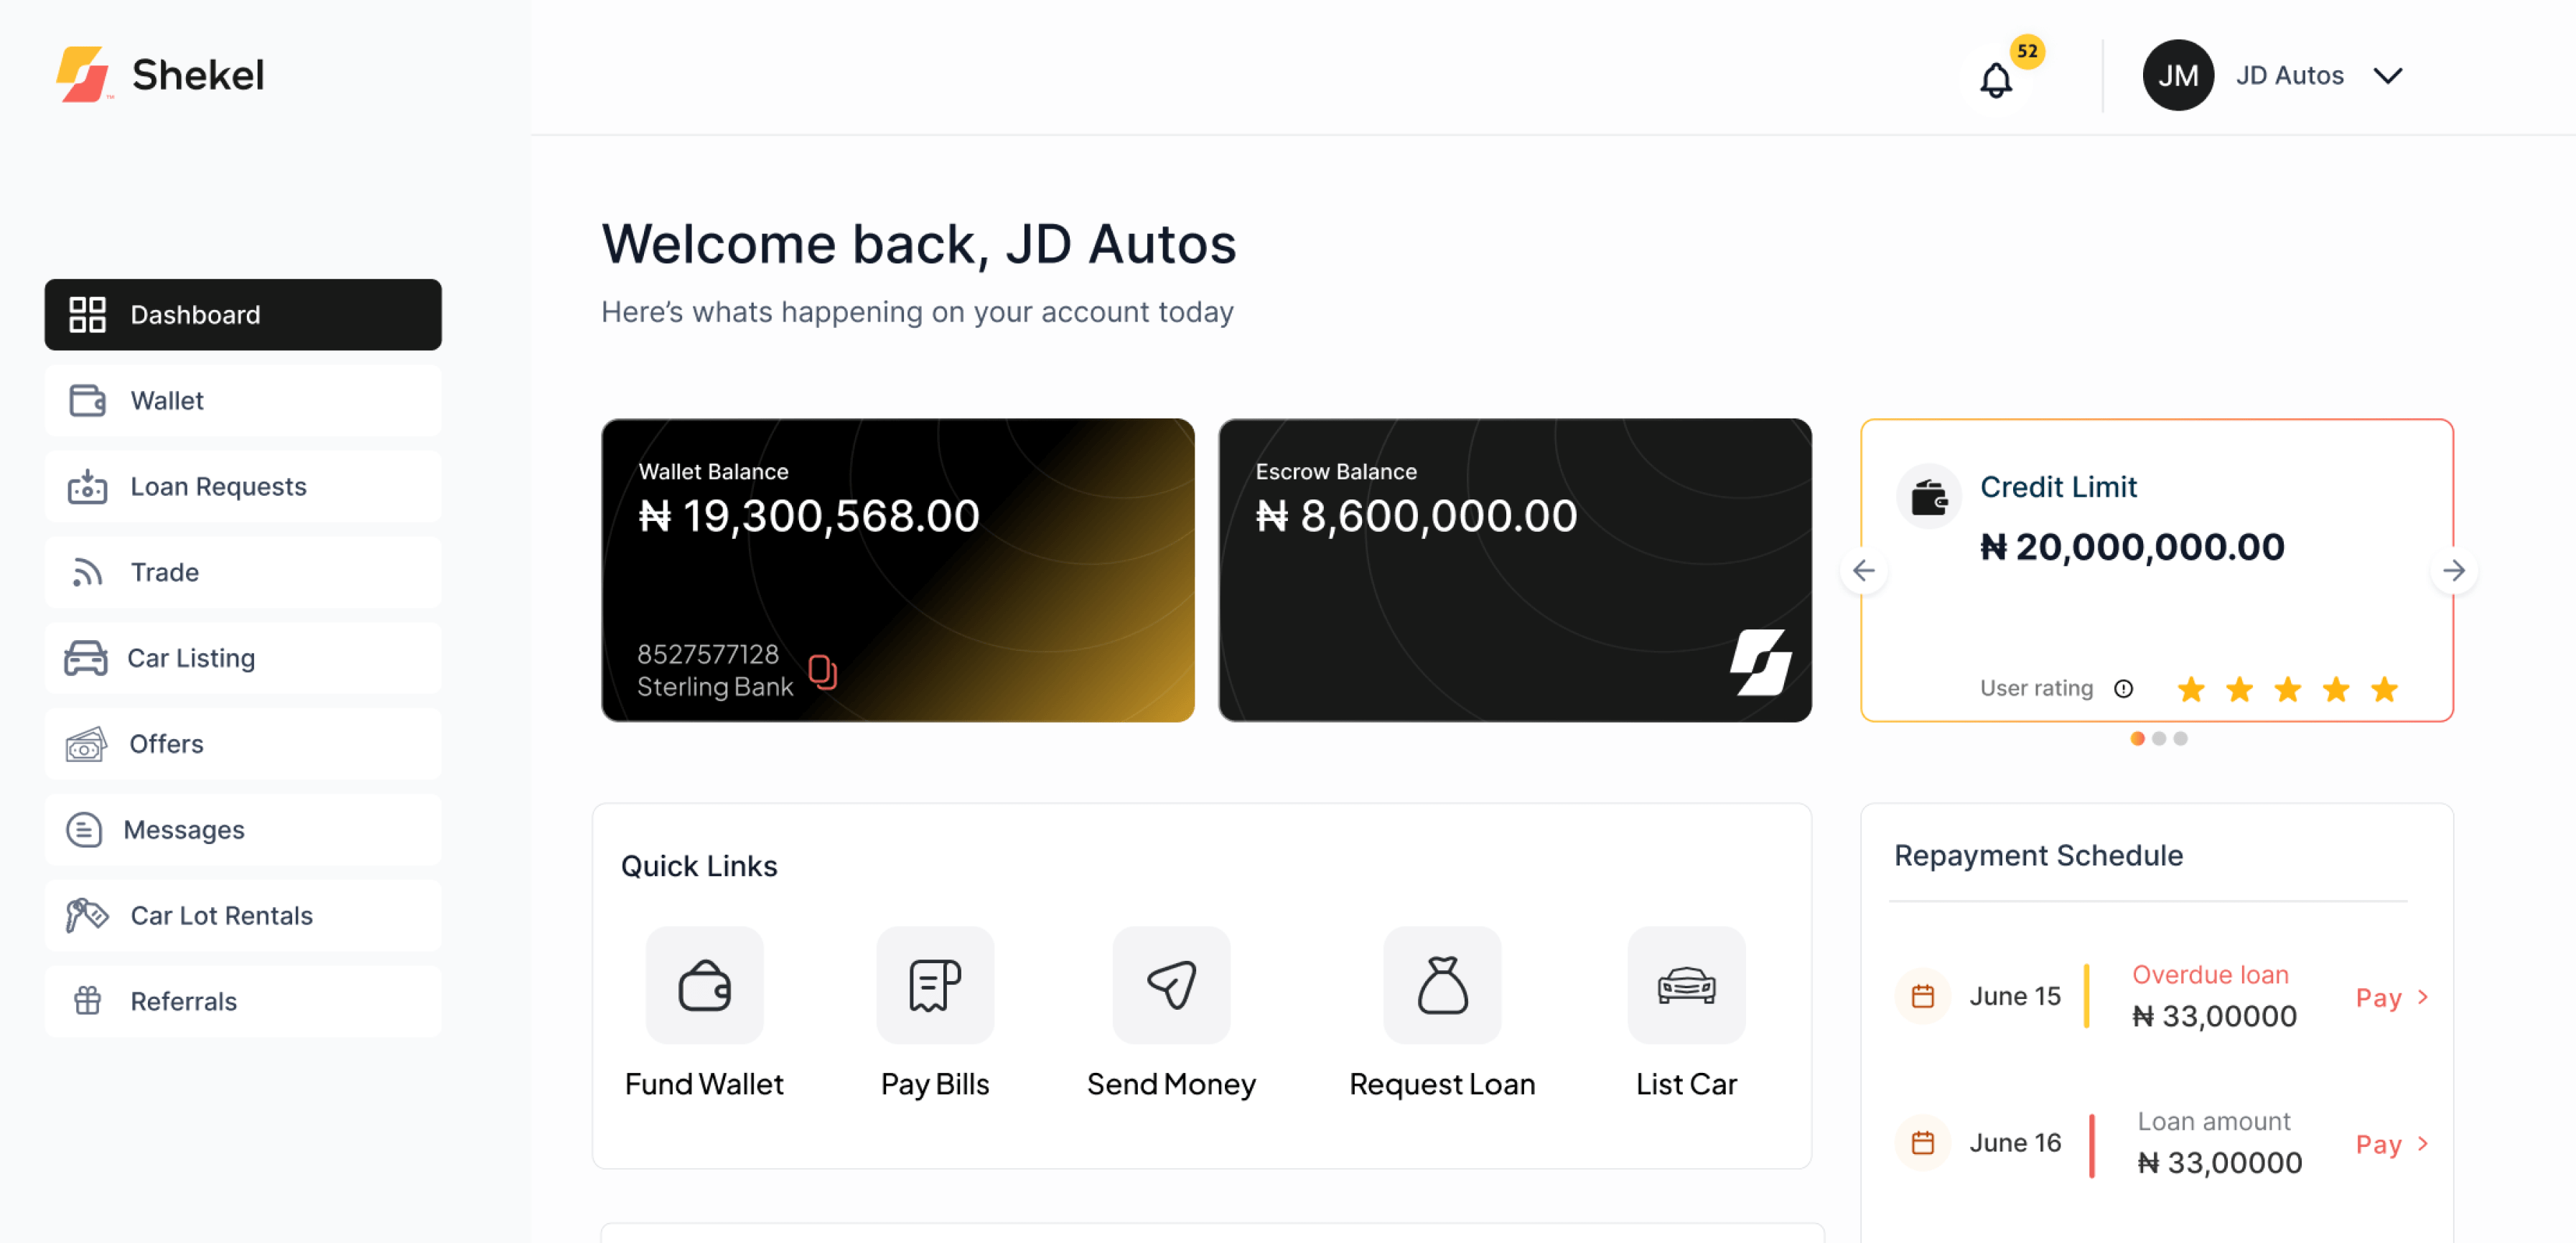Navigate to Car Lot Rentals
The width and height of the screenshot is (2576, 1243).
243,915
